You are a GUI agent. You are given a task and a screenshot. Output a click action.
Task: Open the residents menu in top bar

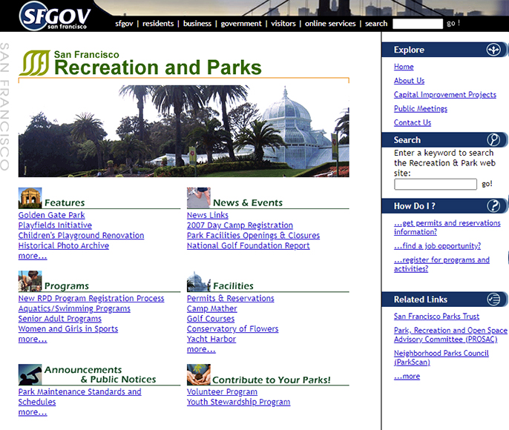(158, 24)
